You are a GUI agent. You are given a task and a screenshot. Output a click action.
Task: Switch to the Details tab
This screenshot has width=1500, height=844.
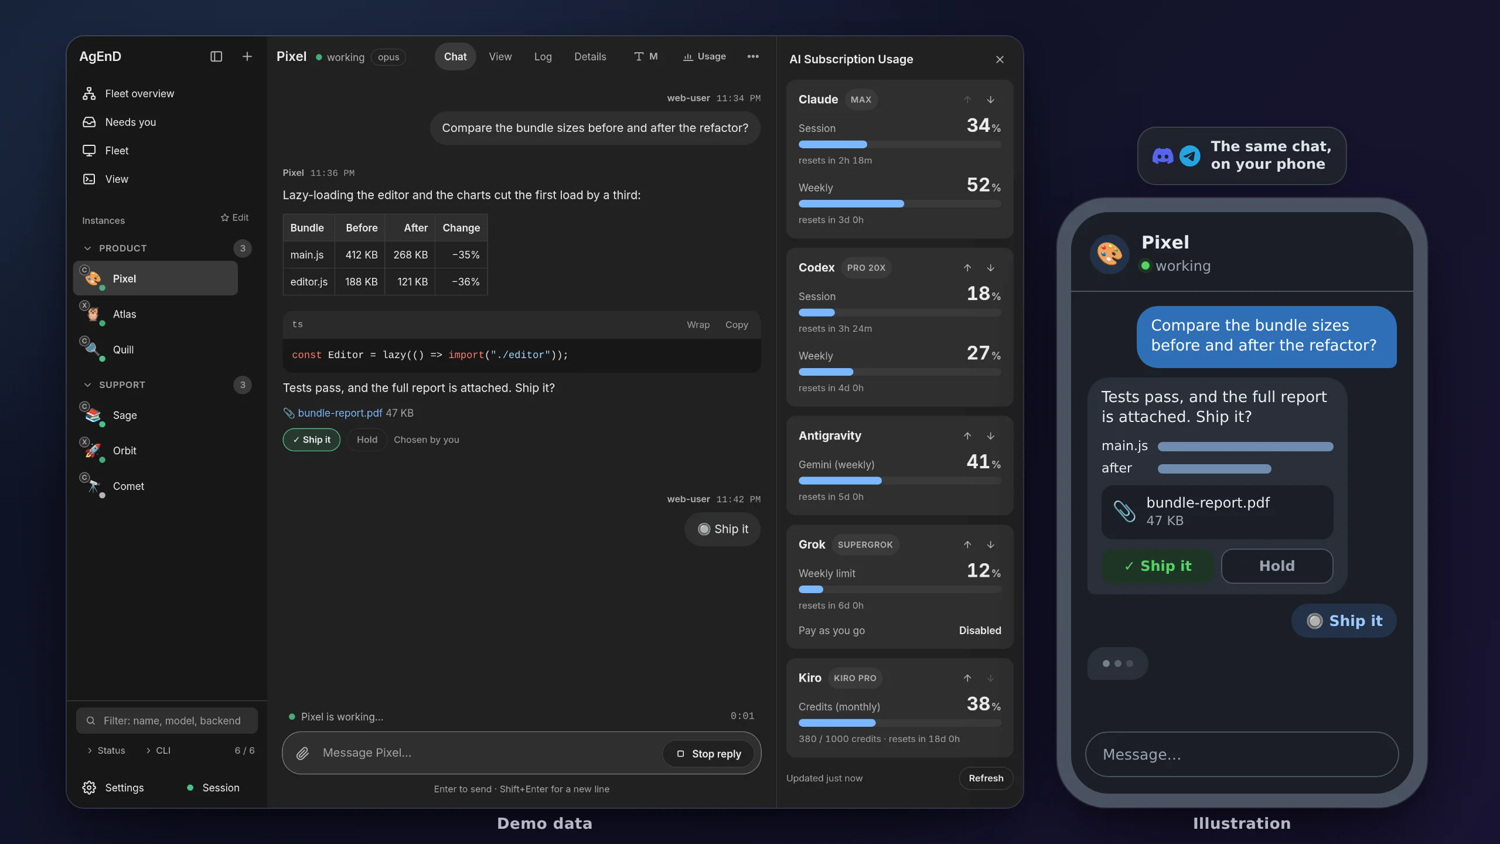click(590, 56)
